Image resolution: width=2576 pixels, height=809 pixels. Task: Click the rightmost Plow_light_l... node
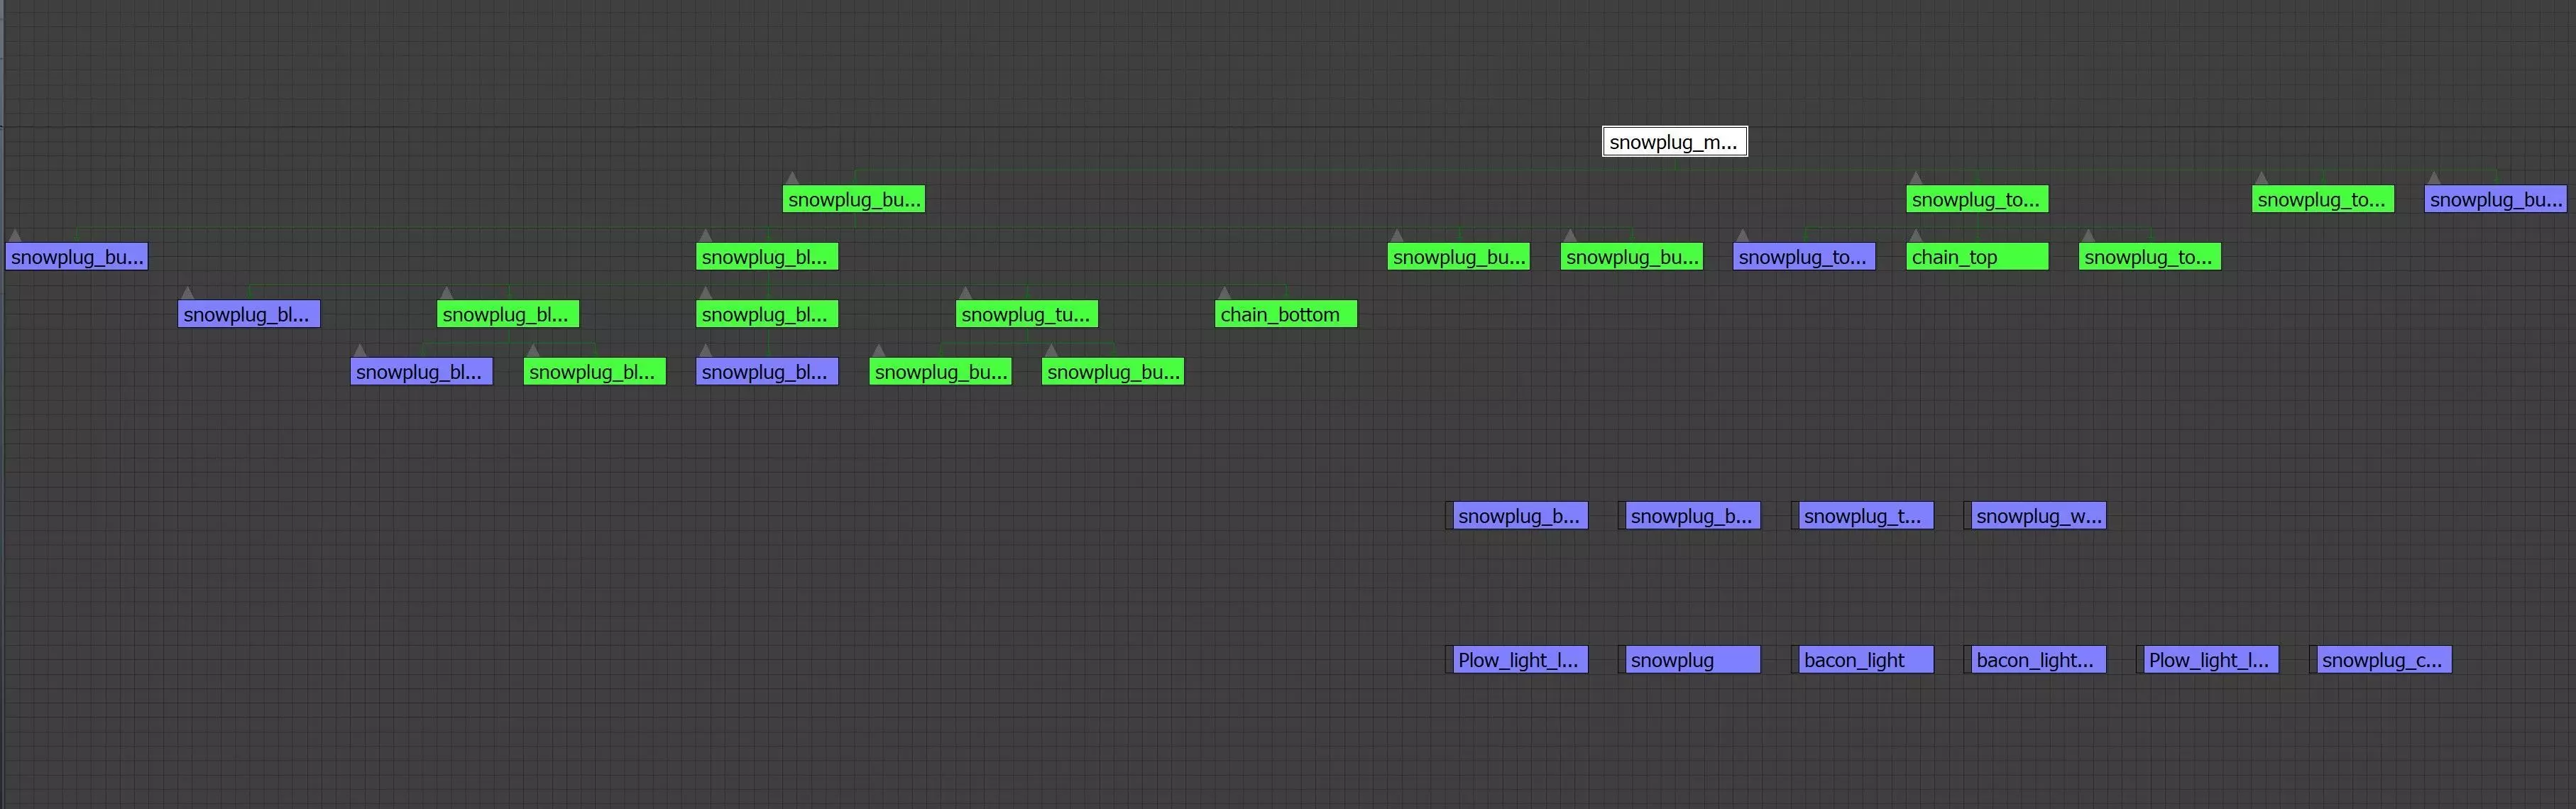2210,660
